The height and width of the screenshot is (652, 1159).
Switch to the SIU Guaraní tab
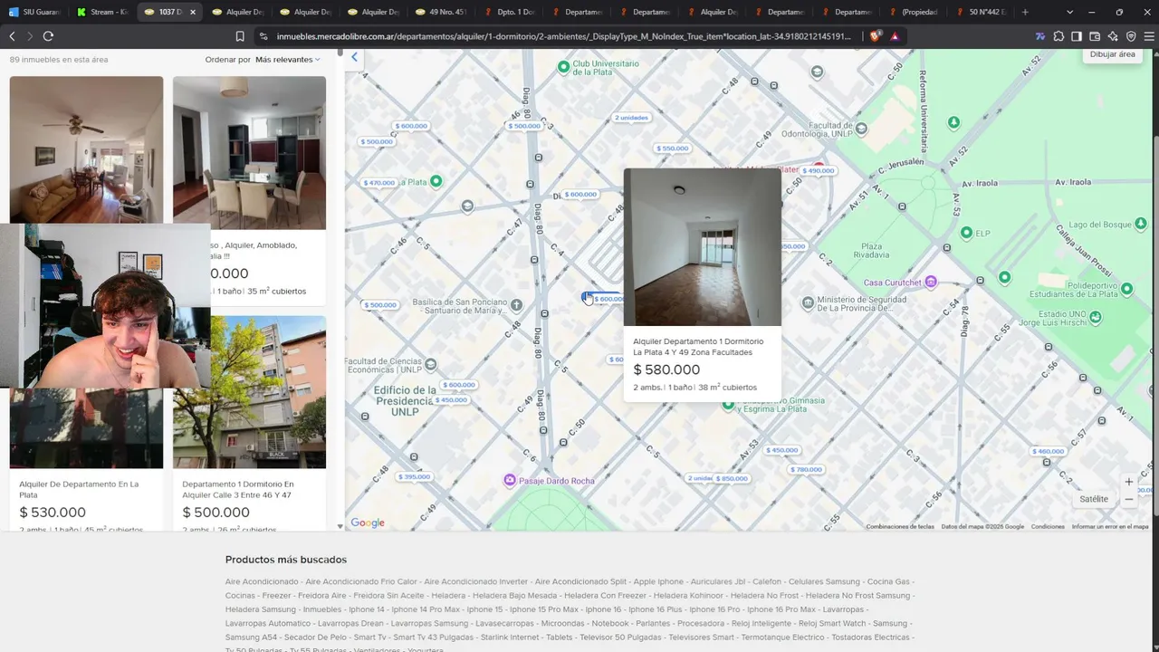pyautogui.click(x=34, y=12)
